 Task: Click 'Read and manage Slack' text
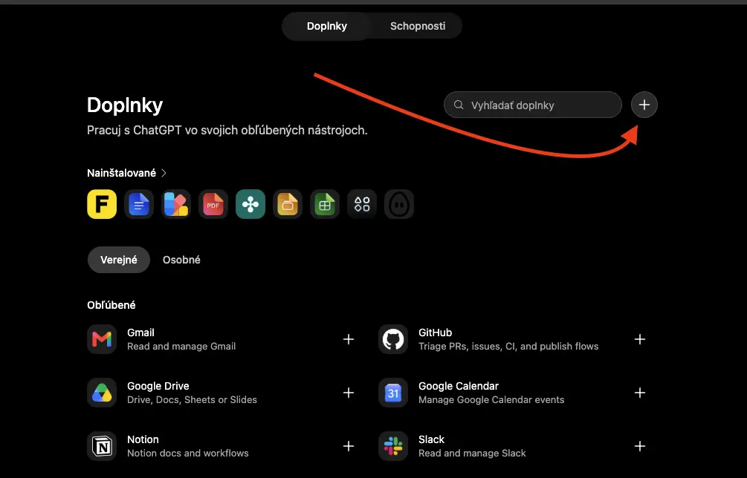pyautogui.click(x=472, y=454)
